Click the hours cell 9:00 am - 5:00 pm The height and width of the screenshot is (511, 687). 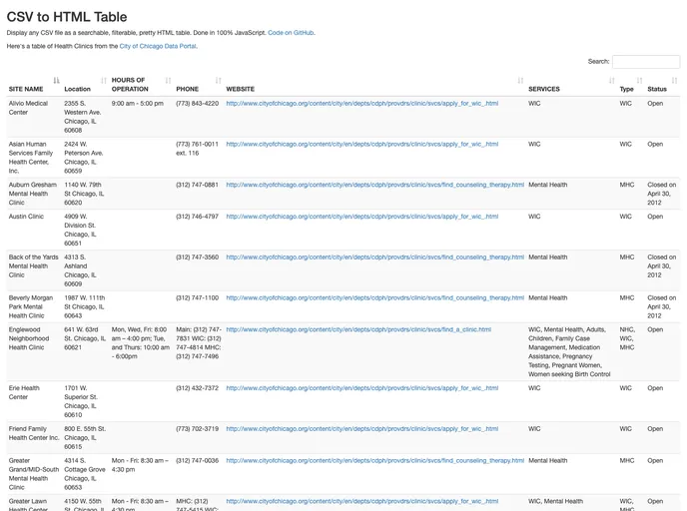point(138,104)
